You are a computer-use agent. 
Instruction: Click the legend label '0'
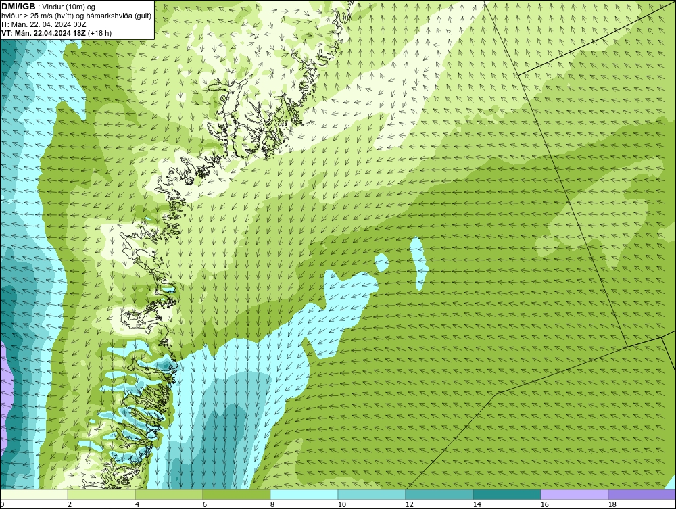click(x=2, y=504)
